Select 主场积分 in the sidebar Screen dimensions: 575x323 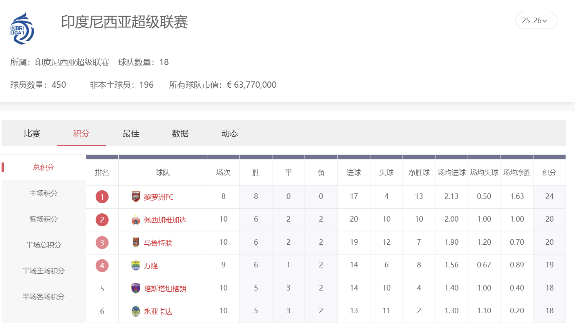[44, 193]
